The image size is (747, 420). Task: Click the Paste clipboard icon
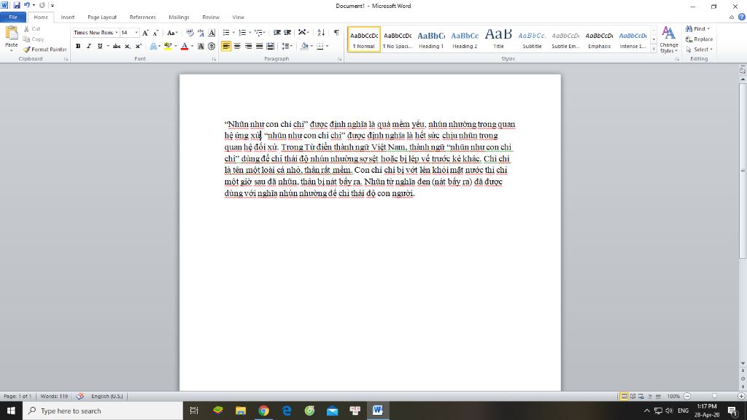coord(12,34)
